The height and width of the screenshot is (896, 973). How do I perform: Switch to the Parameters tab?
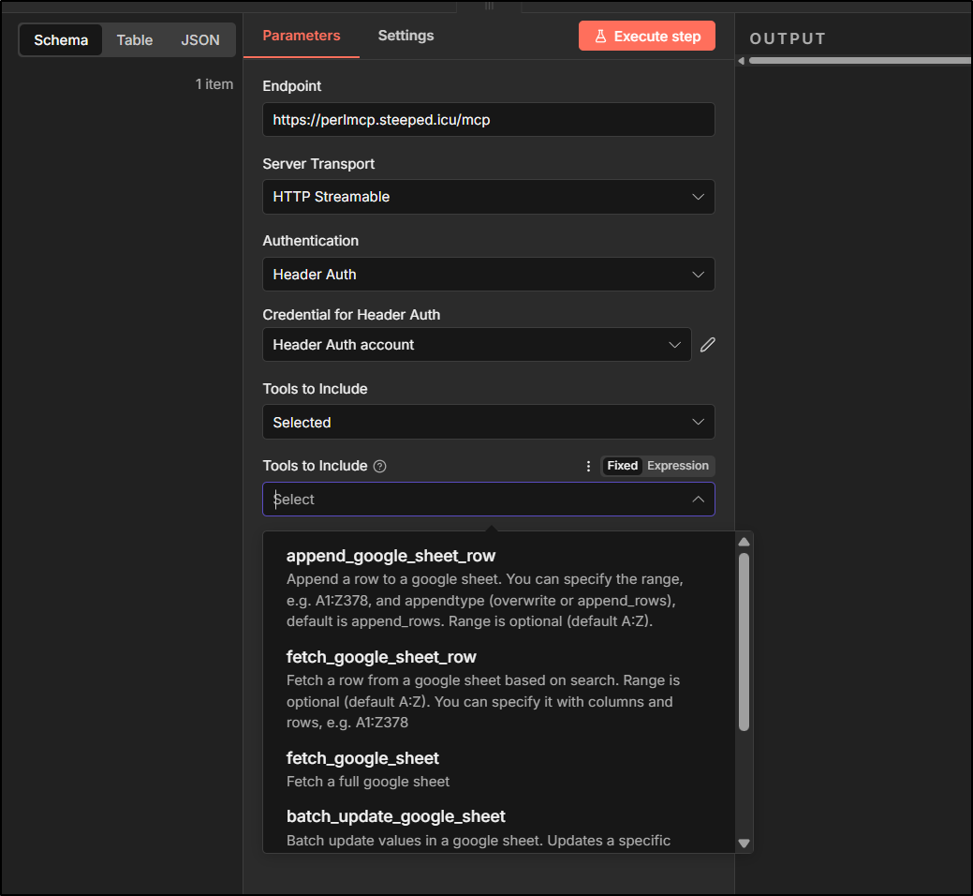click(301, 36)
